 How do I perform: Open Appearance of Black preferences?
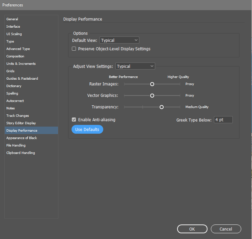click(22, 138)
